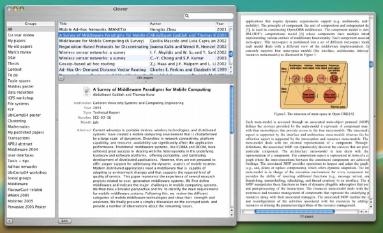
Task: Select Ad-Hoc On-Demand Distance Vector Routing row
Action: click(x=143, y=70)
